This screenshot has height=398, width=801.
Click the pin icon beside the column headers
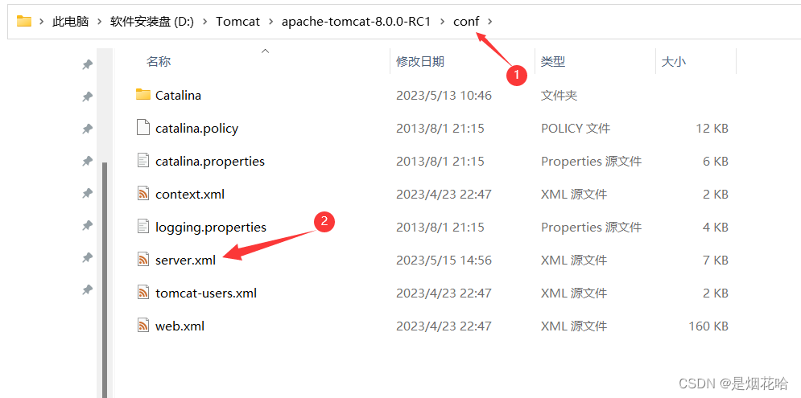[x=88, y=64]
